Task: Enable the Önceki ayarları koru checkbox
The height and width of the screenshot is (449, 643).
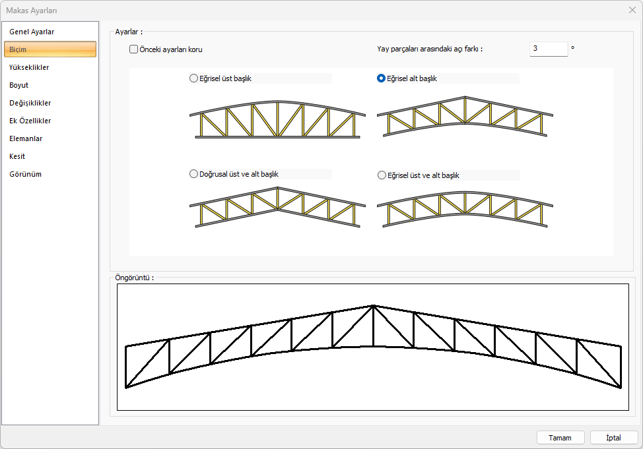Action: [134, 49]
